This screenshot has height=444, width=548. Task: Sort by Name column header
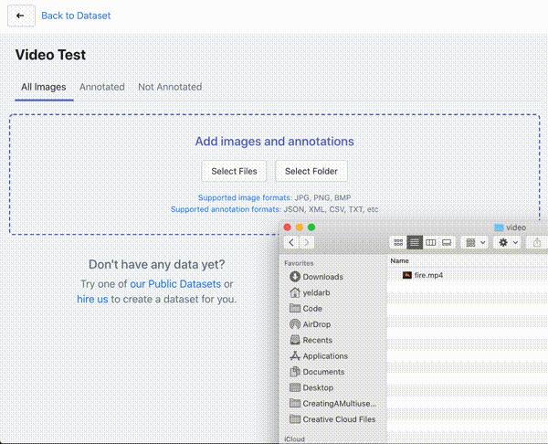pyautogui.click(x=399, y=260)
